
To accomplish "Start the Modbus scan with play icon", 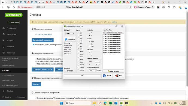I will click(x=70, y=39).
